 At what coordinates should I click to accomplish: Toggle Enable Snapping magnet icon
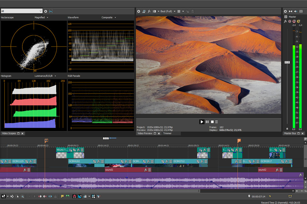point(75,196)
